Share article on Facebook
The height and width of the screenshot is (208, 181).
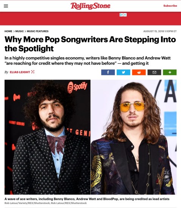coord(108,72)
